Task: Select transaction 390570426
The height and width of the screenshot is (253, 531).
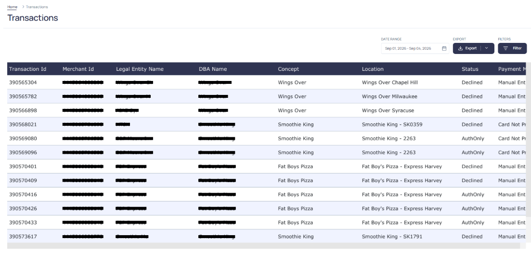Action: pos(23,209)
